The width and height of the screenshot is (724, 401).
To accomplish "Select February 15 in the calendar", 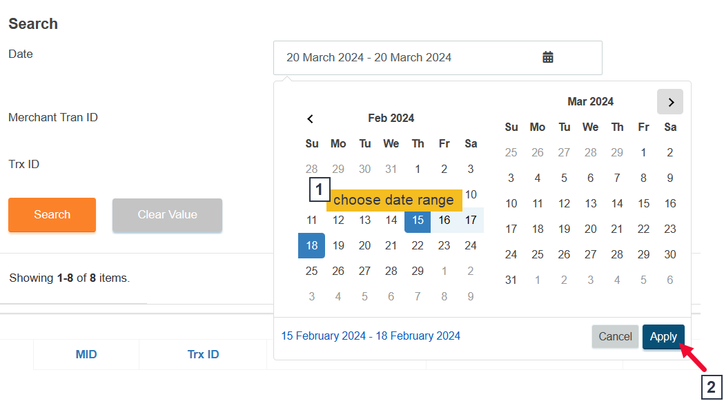I will [418, 220].
